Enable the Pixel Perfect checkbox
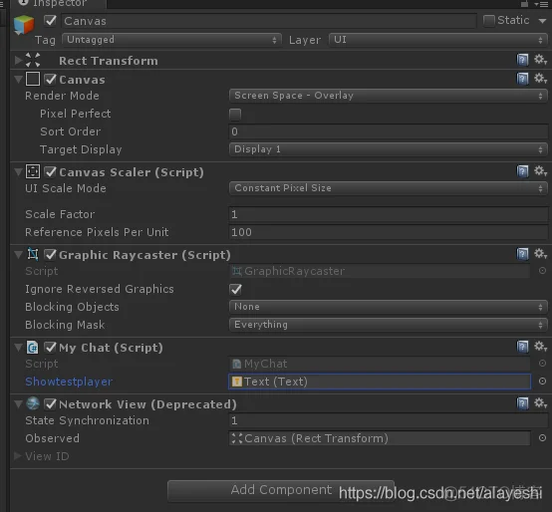 tap(235, 114)
